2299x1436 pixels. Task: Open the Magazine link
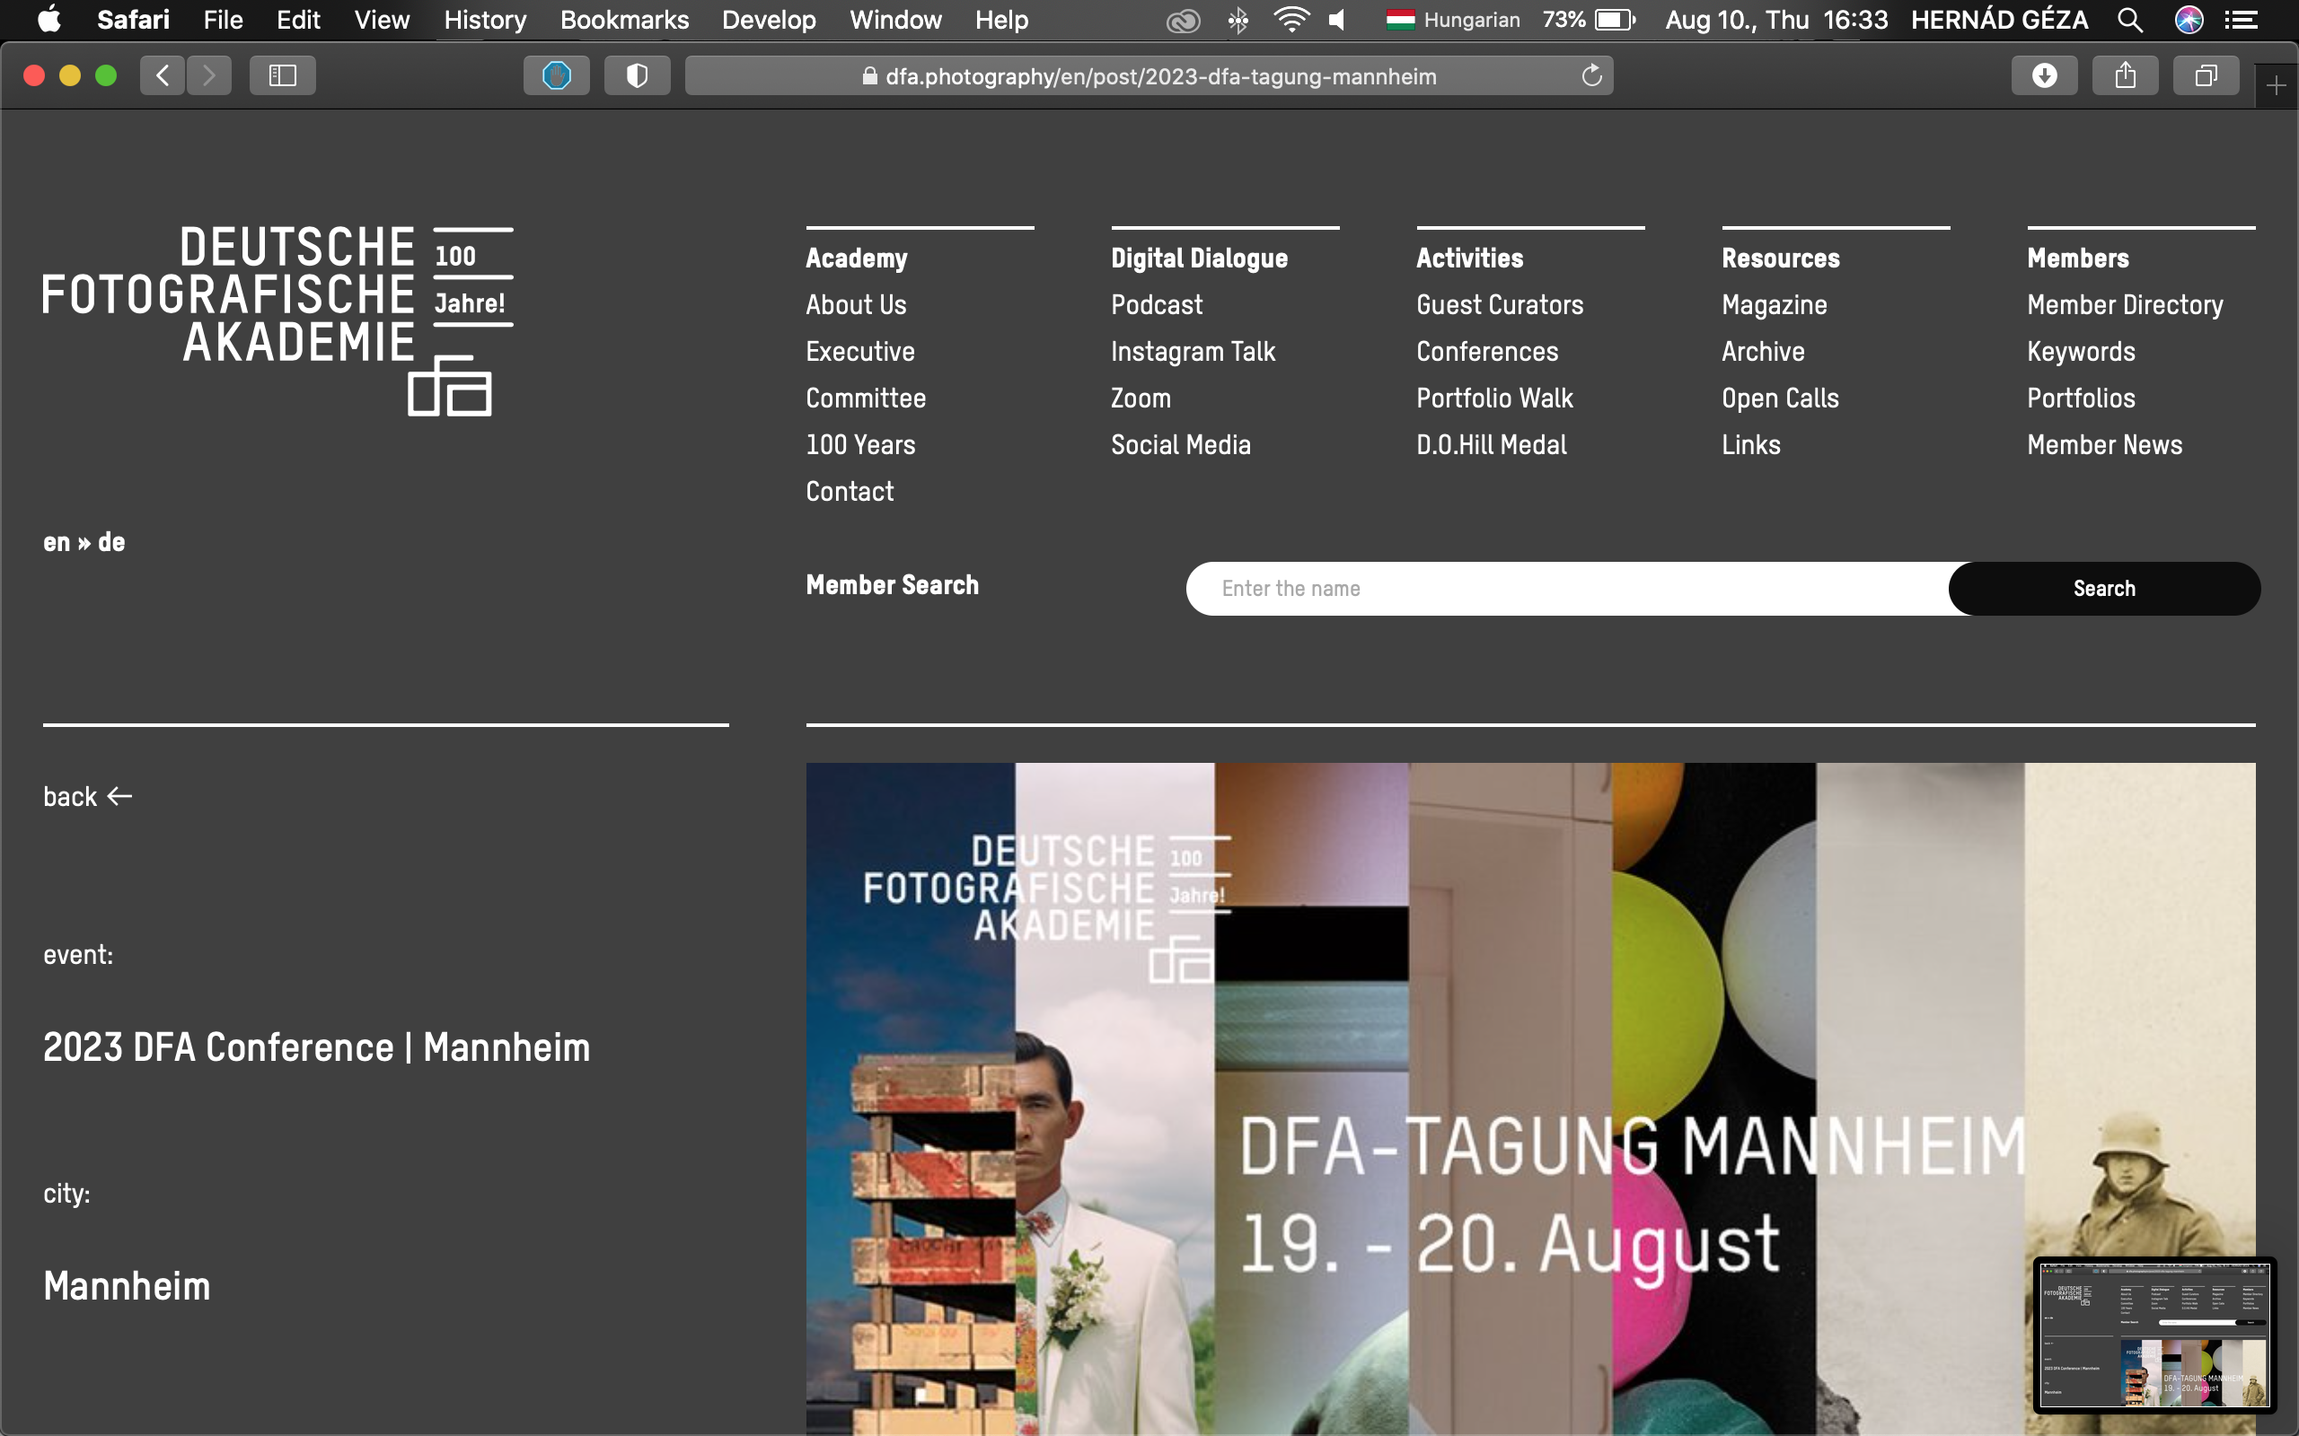(x=1775, y=305)
